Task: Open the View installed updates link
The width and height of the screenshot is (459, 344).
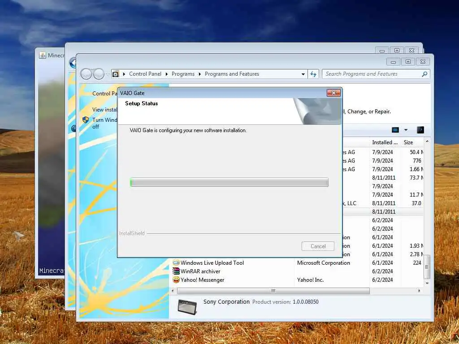Action: pyautogui.click(x=104, y=110)
